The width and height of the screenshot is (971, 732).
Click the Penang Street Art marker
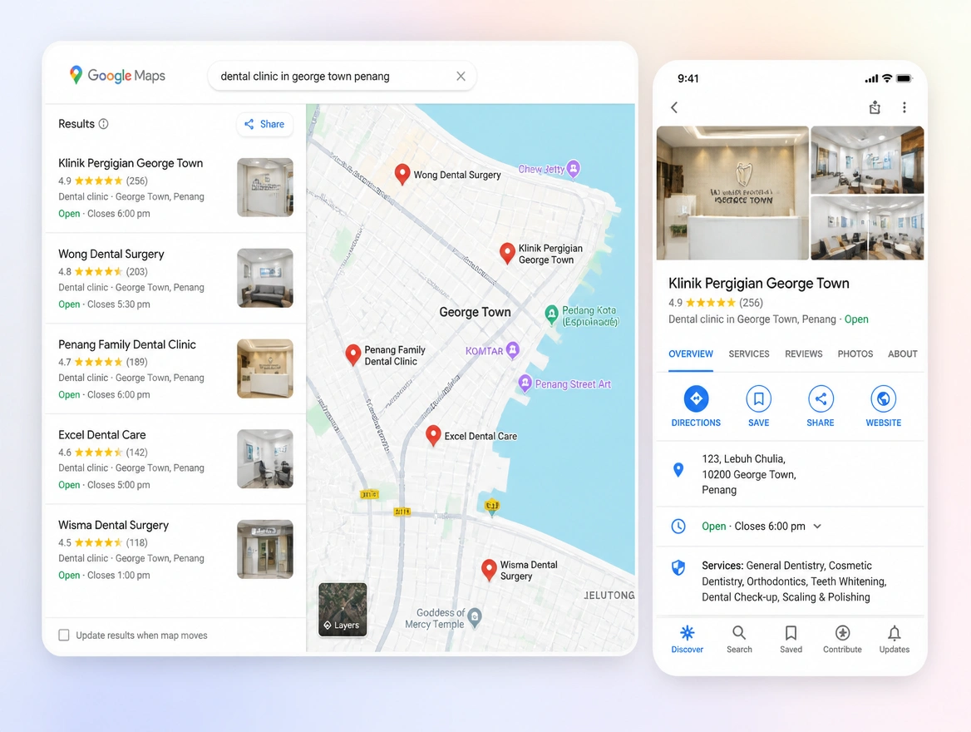tap(525, 383)
